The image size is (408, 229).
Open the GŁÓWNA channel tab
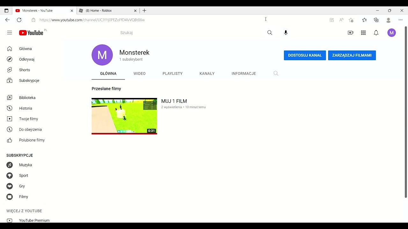(108, 73)
